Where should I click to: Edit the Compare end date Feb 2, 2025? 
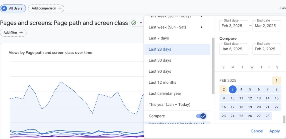[x=267, y=49]
